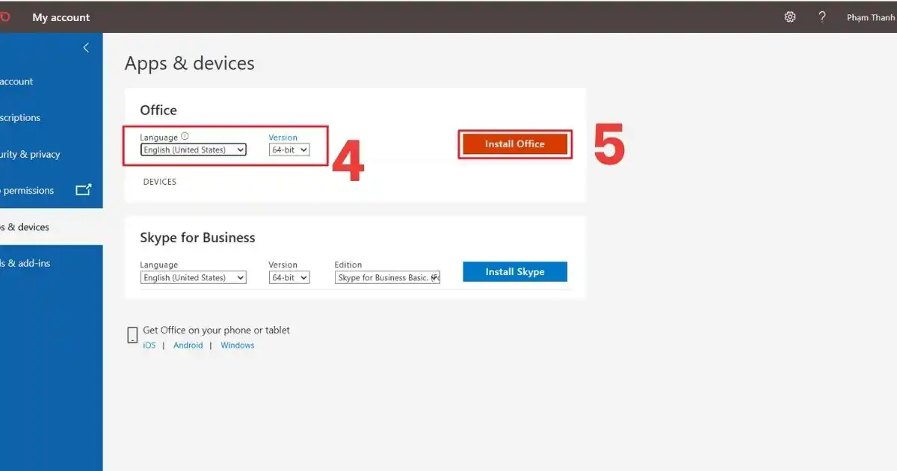
Task: Click the phone device icon
Action: 132,335
